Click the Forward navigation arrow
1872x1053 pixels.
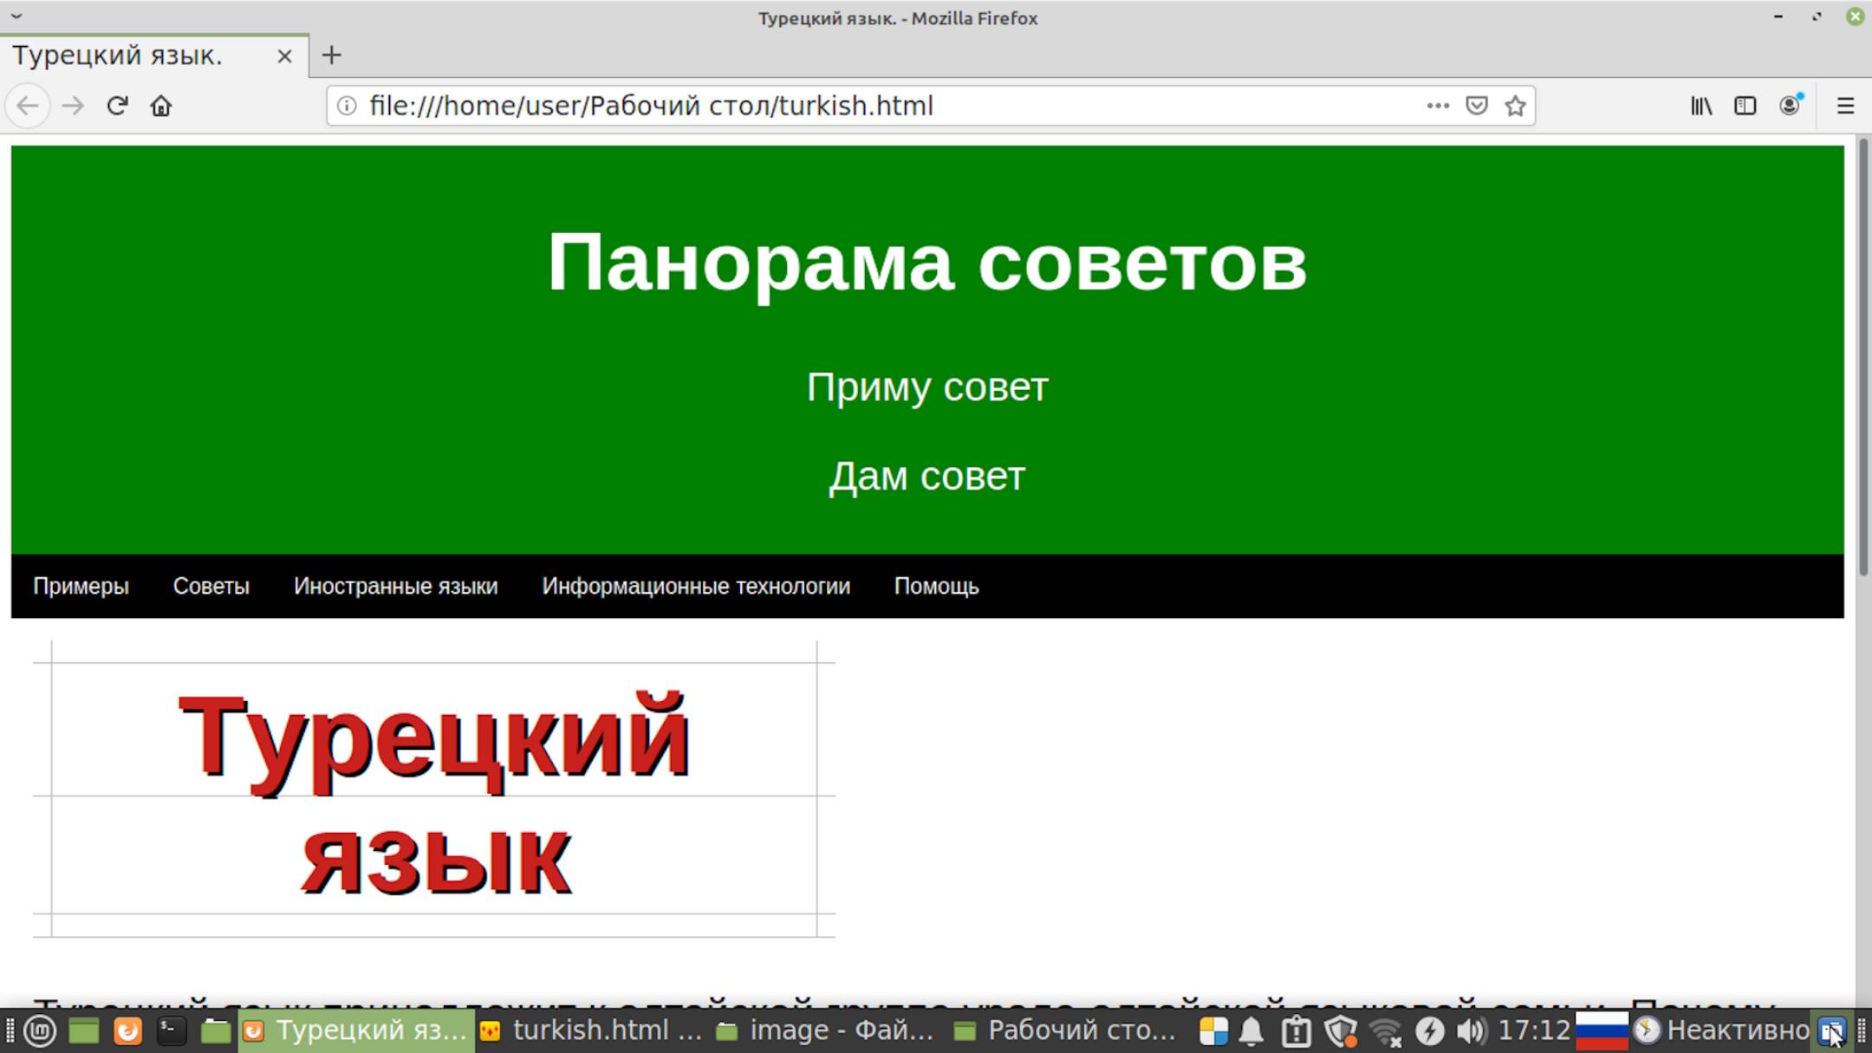(x=74, y=105)
